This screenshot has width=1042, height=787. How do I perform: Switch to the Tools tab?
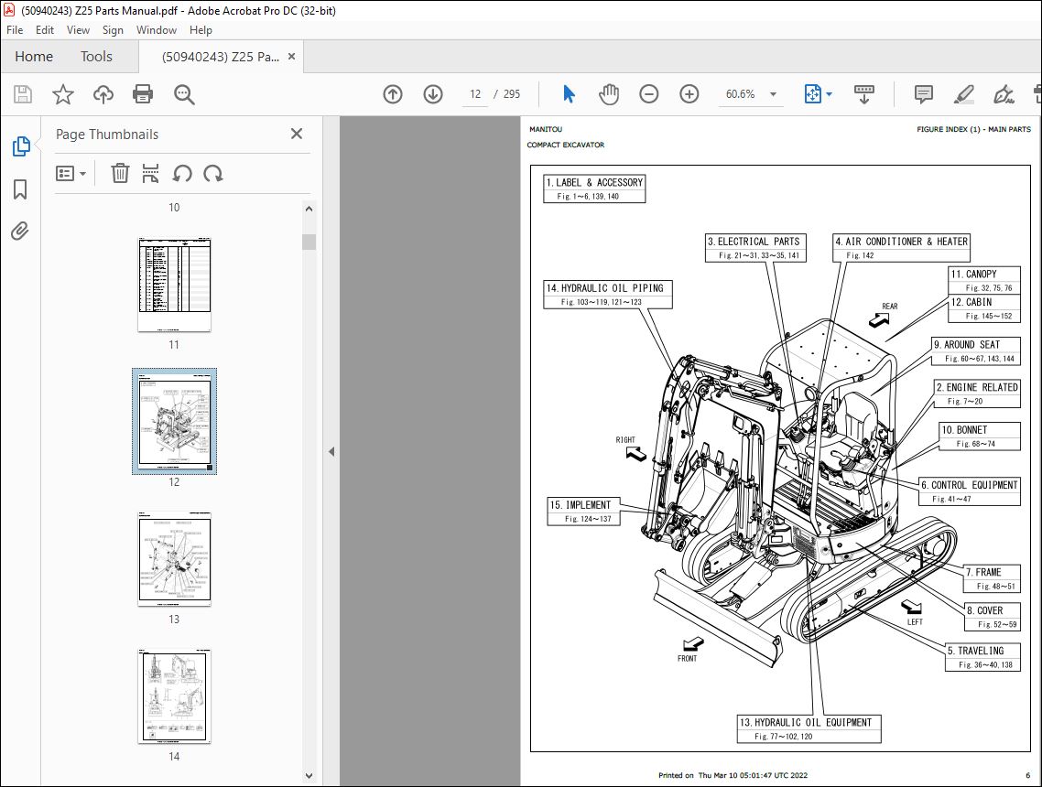[x=96, y=57]
